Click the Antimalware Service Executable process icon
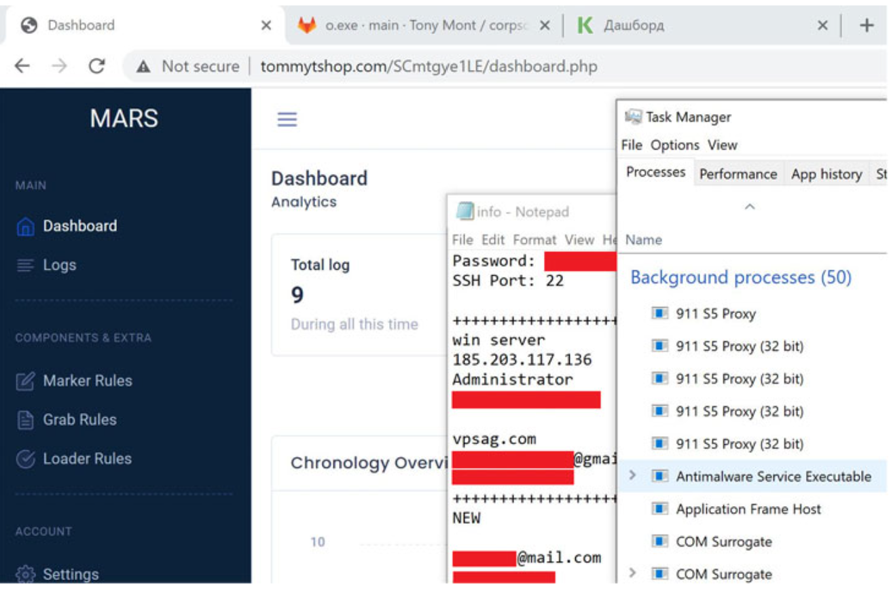The width and height of the screenshot is (891, 595). click(x=659, y=476)
